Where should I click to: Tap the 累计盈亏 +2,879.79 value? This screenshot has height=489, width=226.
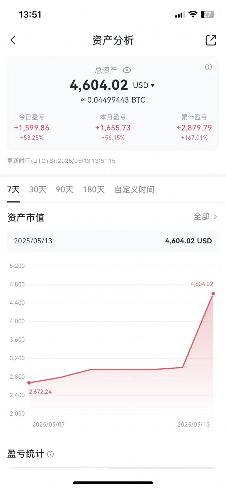tap(194, 128)
